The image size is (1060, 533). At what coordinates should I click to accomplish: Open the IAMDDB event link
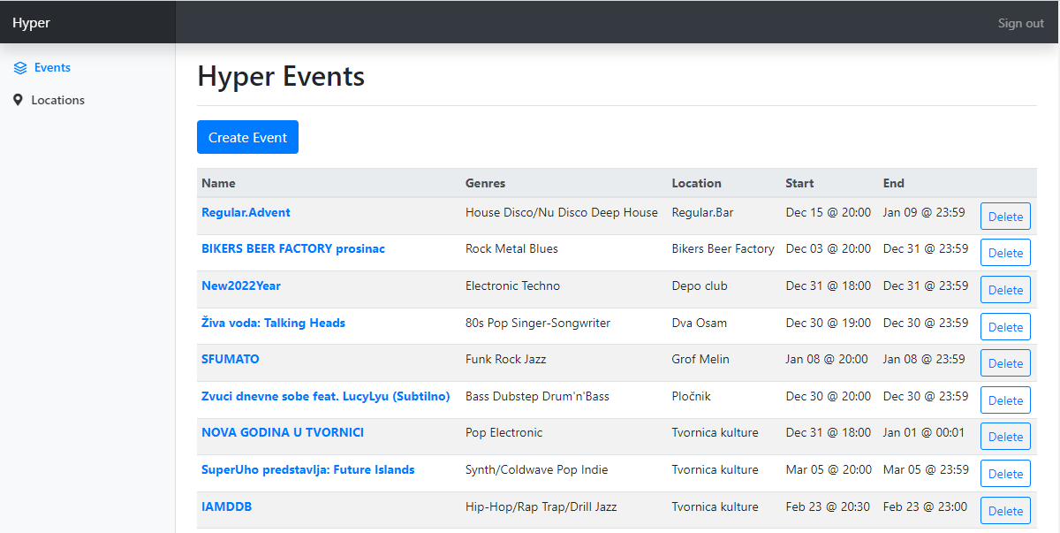point(227,507)
